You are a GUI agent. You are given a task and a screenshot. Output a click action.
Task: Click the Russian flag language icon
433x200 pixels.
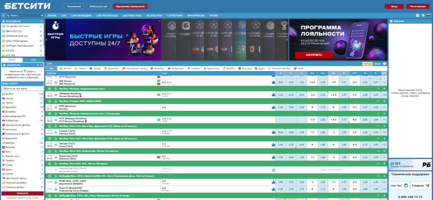point(428,15)
